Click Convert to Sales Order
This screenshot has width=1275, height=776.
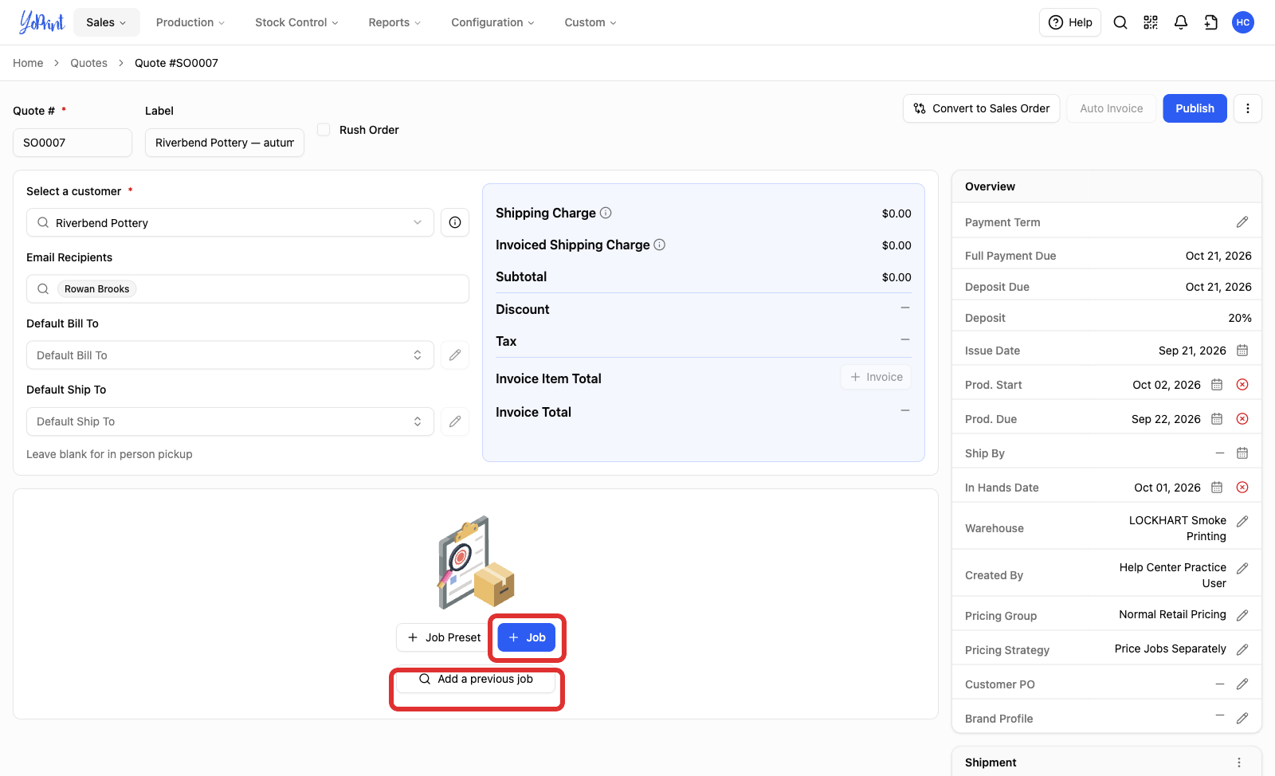[x=981, y=108]
